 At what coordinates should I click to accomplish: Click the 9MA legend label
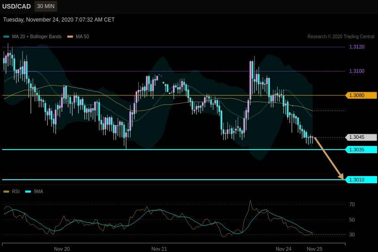38,192
